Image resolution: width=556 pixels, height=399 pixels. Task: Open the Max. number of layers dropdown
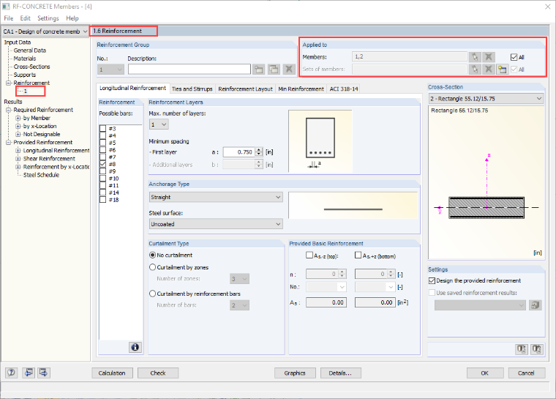click(159, 124)
